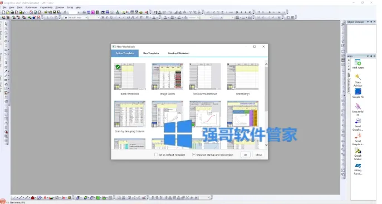382x204 pixels.
Task: Launch the Stats Advisor app
Action: (x=357, y=81)
